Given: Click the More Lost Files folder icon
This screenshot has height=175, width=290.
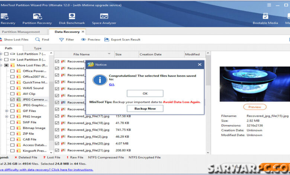Looking at the screenshot, I should coord(13,65).
